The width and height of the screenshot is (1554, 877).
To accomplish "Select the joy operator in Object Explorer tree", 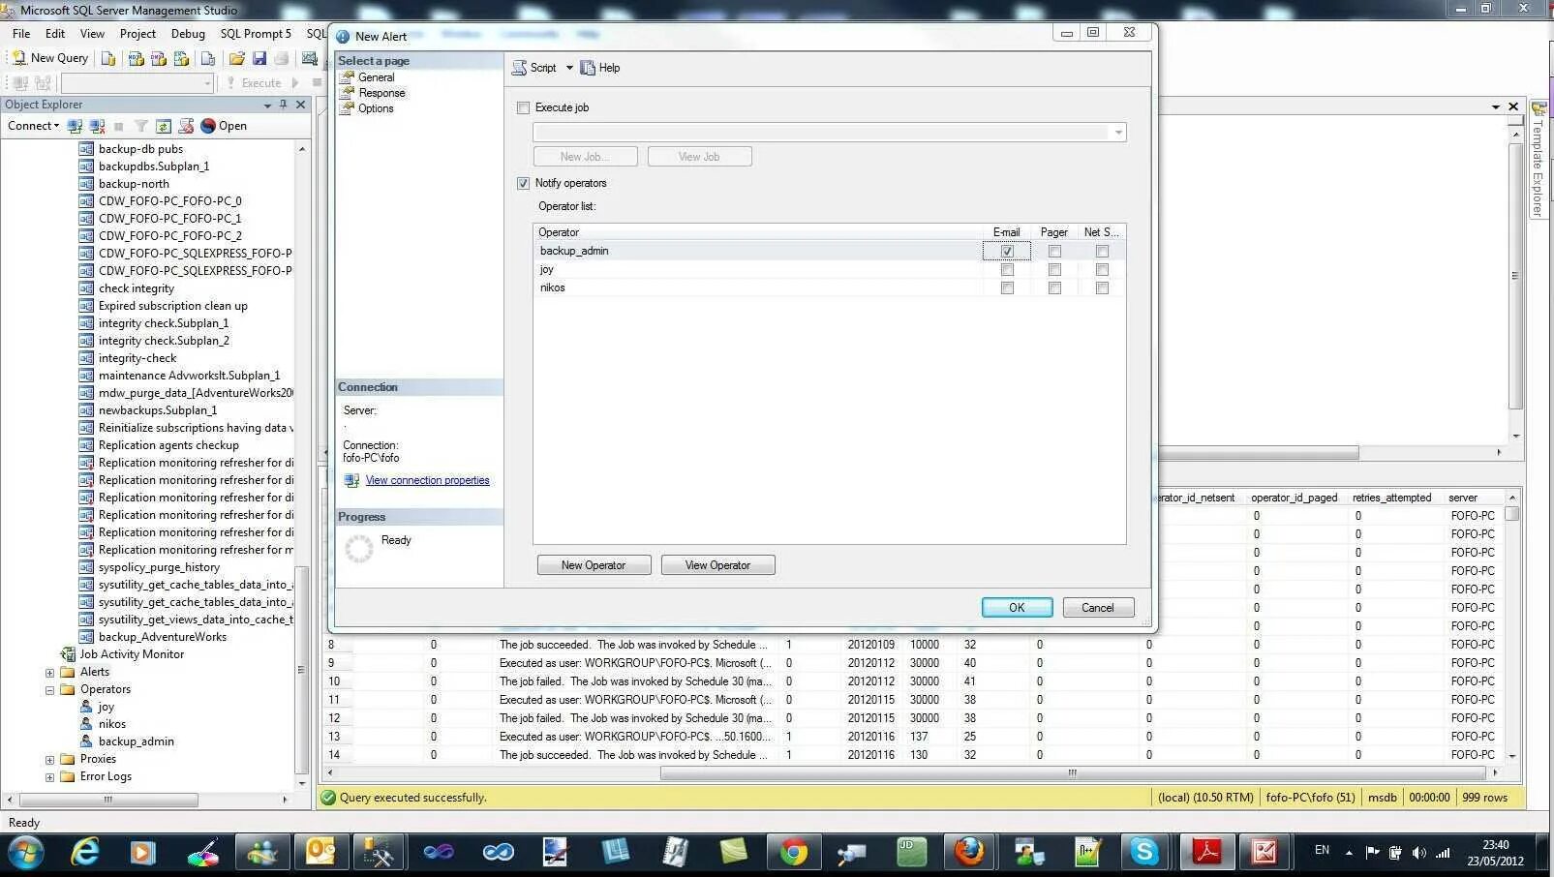I will click(x=107, y=707).
